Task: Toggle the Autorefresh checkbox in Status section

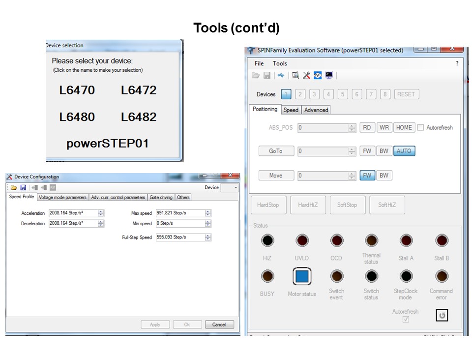Action: coord(405,319)
